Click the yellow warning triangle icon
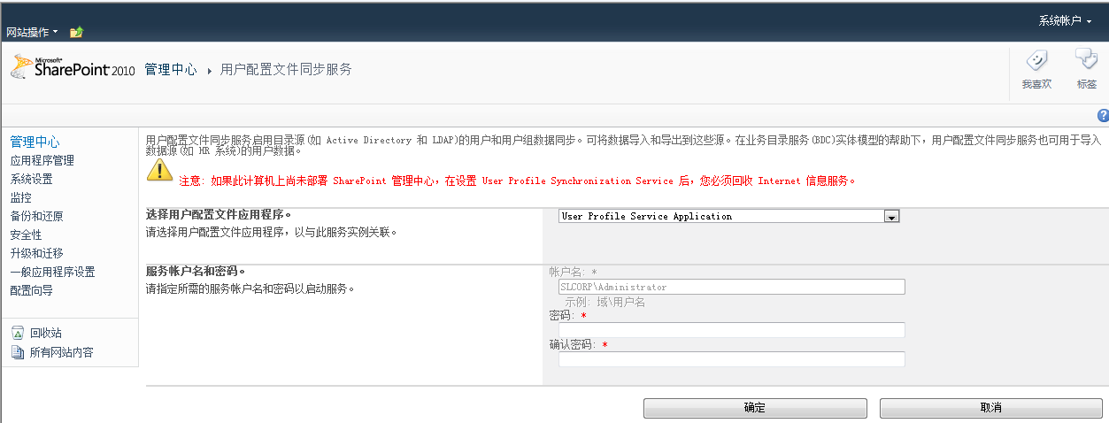Viewport: 1109px width, 423px height. pos(159,171)
